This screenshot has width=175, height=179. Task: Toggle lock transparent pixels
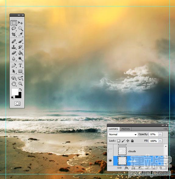coord(119,141)
